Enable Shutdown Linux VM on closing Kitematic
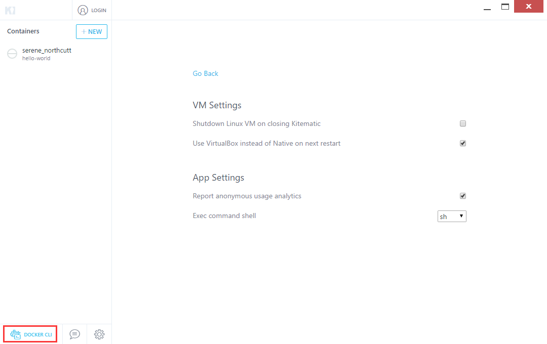The height and width of the screenshot is (344, 547). click(x=463, y=123)
